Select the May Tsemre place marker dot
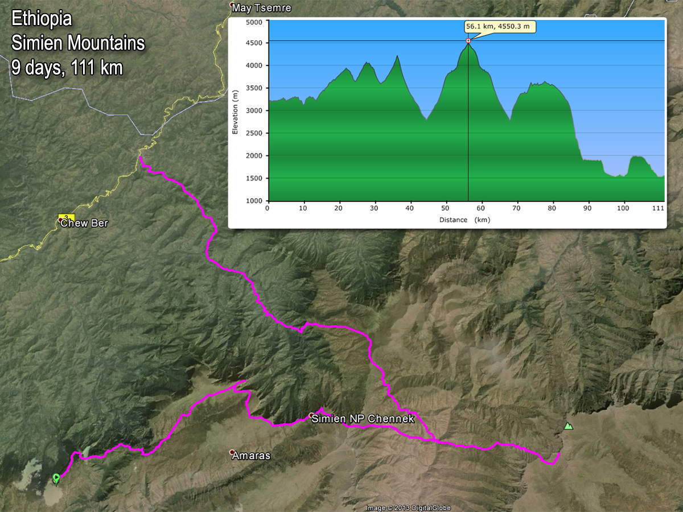Screen dimensions: 683x512 [x=232, y=6]
